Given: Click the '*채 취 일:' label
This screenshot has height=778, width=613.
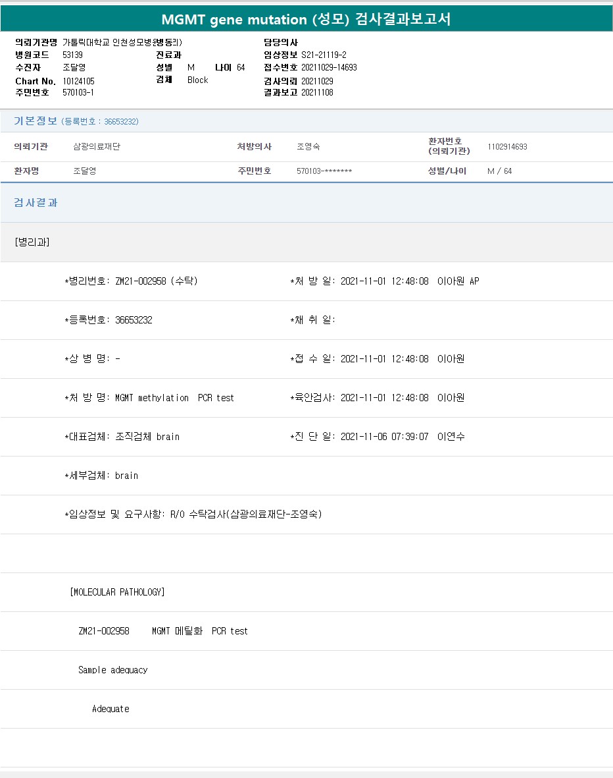Looking at the screenshot, I should click(312, 320).
